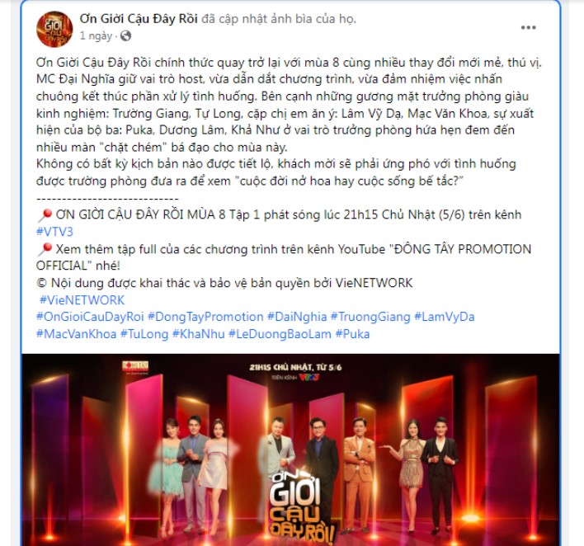Image resolution: width=584 pixels, height=546 pixels.
Task: Click the #DongTayPromotion hashtag
Action: (x=205, y=317)
